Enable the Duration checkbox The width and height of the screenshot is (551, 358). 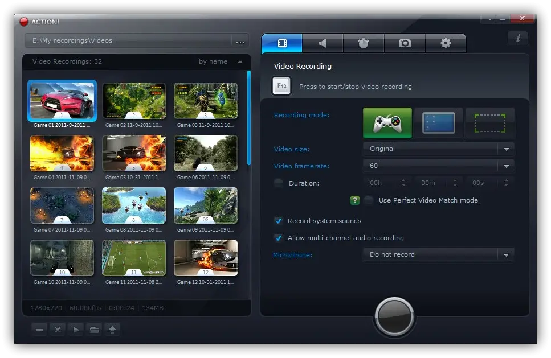278,183
